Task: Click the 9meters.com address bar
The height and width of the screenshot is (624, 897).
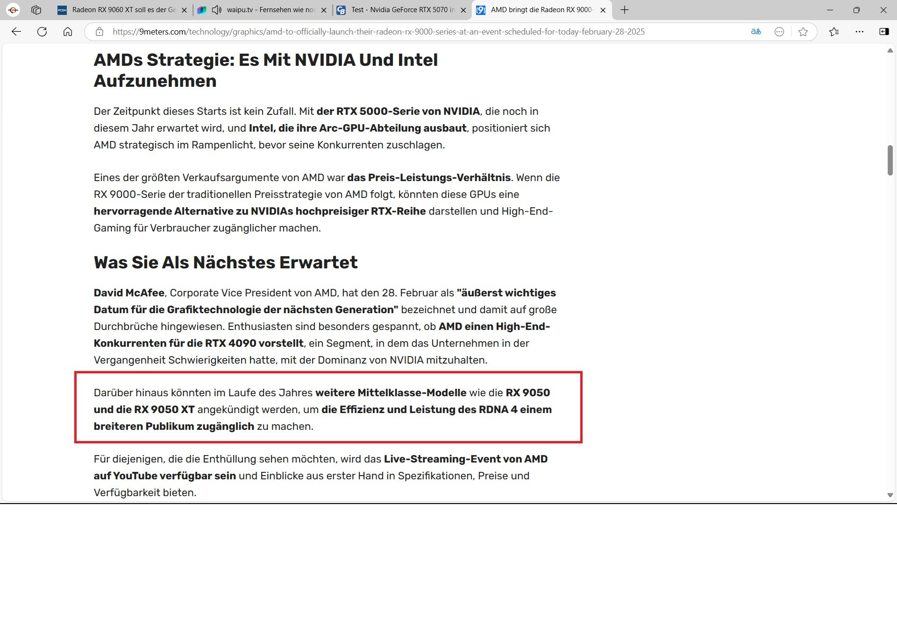Action: pos(378,32)
